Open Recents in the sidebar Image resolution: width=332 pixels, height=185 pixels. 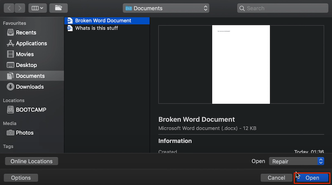click(x=26, y=33)
